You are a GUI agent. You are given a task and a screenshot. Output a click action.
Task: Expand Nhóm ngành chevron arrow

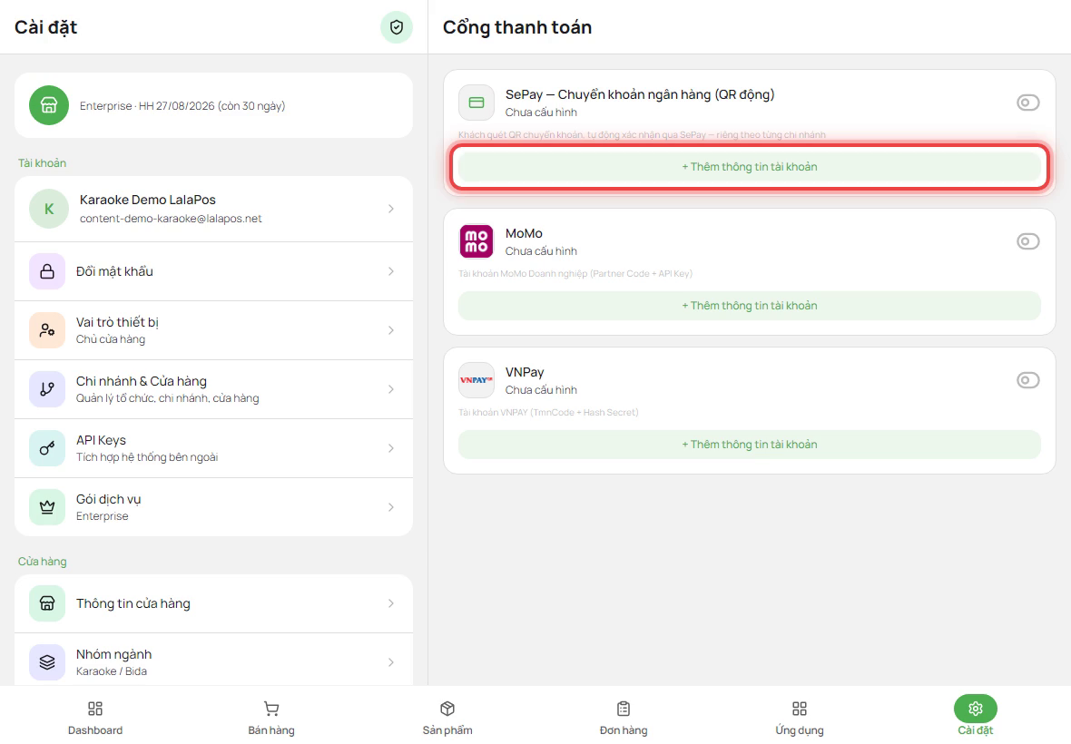(x=390, y=662)
